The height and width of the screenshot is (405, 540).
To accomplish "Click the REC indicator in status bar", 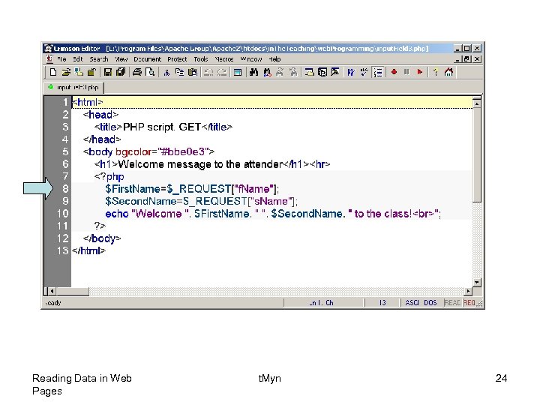I will pos(469,303).
